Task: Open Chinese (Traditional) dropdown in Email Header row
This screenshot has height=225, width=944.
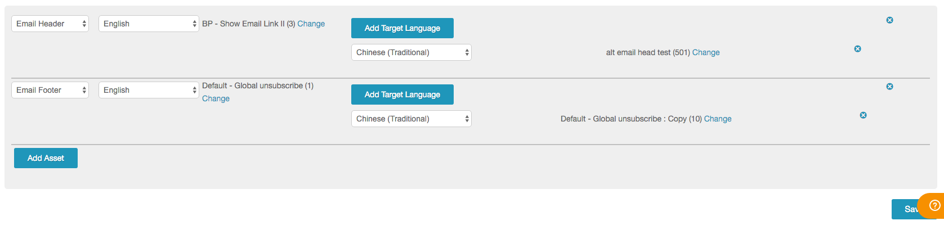Action: click(x=411, y=52)
